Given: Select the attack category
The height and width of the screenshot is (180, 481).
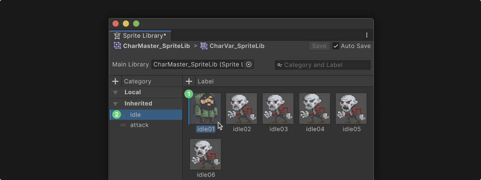Looking at the screenshot, I should pyautogui.click(x=146, y=125).
